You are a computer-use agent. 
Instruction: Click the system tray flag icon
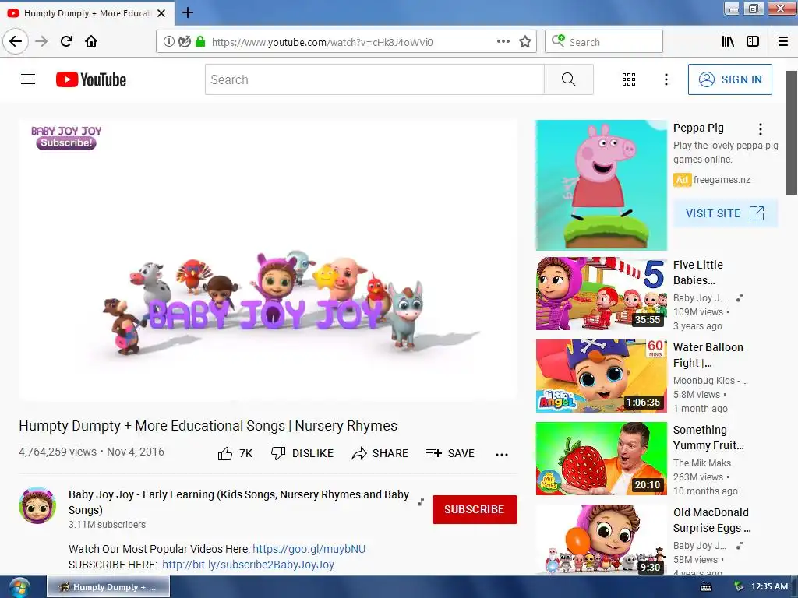point(739,586)
